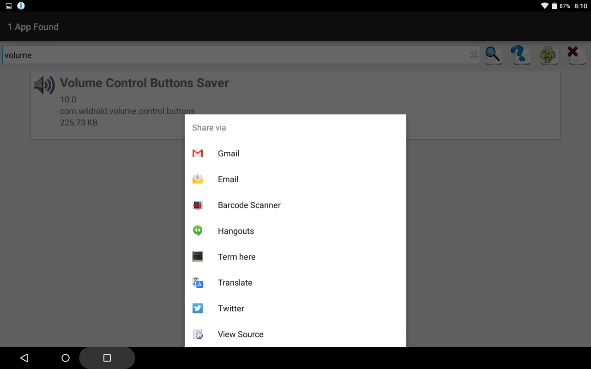Click the red X toolbar icon
The width and height of the screenshot is (591, 369).
click(x=576, y=55)
